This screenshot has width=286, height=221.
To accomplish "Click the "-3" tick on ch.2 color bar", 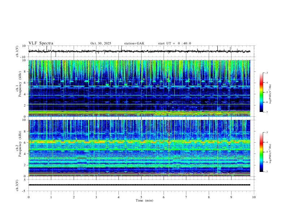I will click(x=266, y=133).
